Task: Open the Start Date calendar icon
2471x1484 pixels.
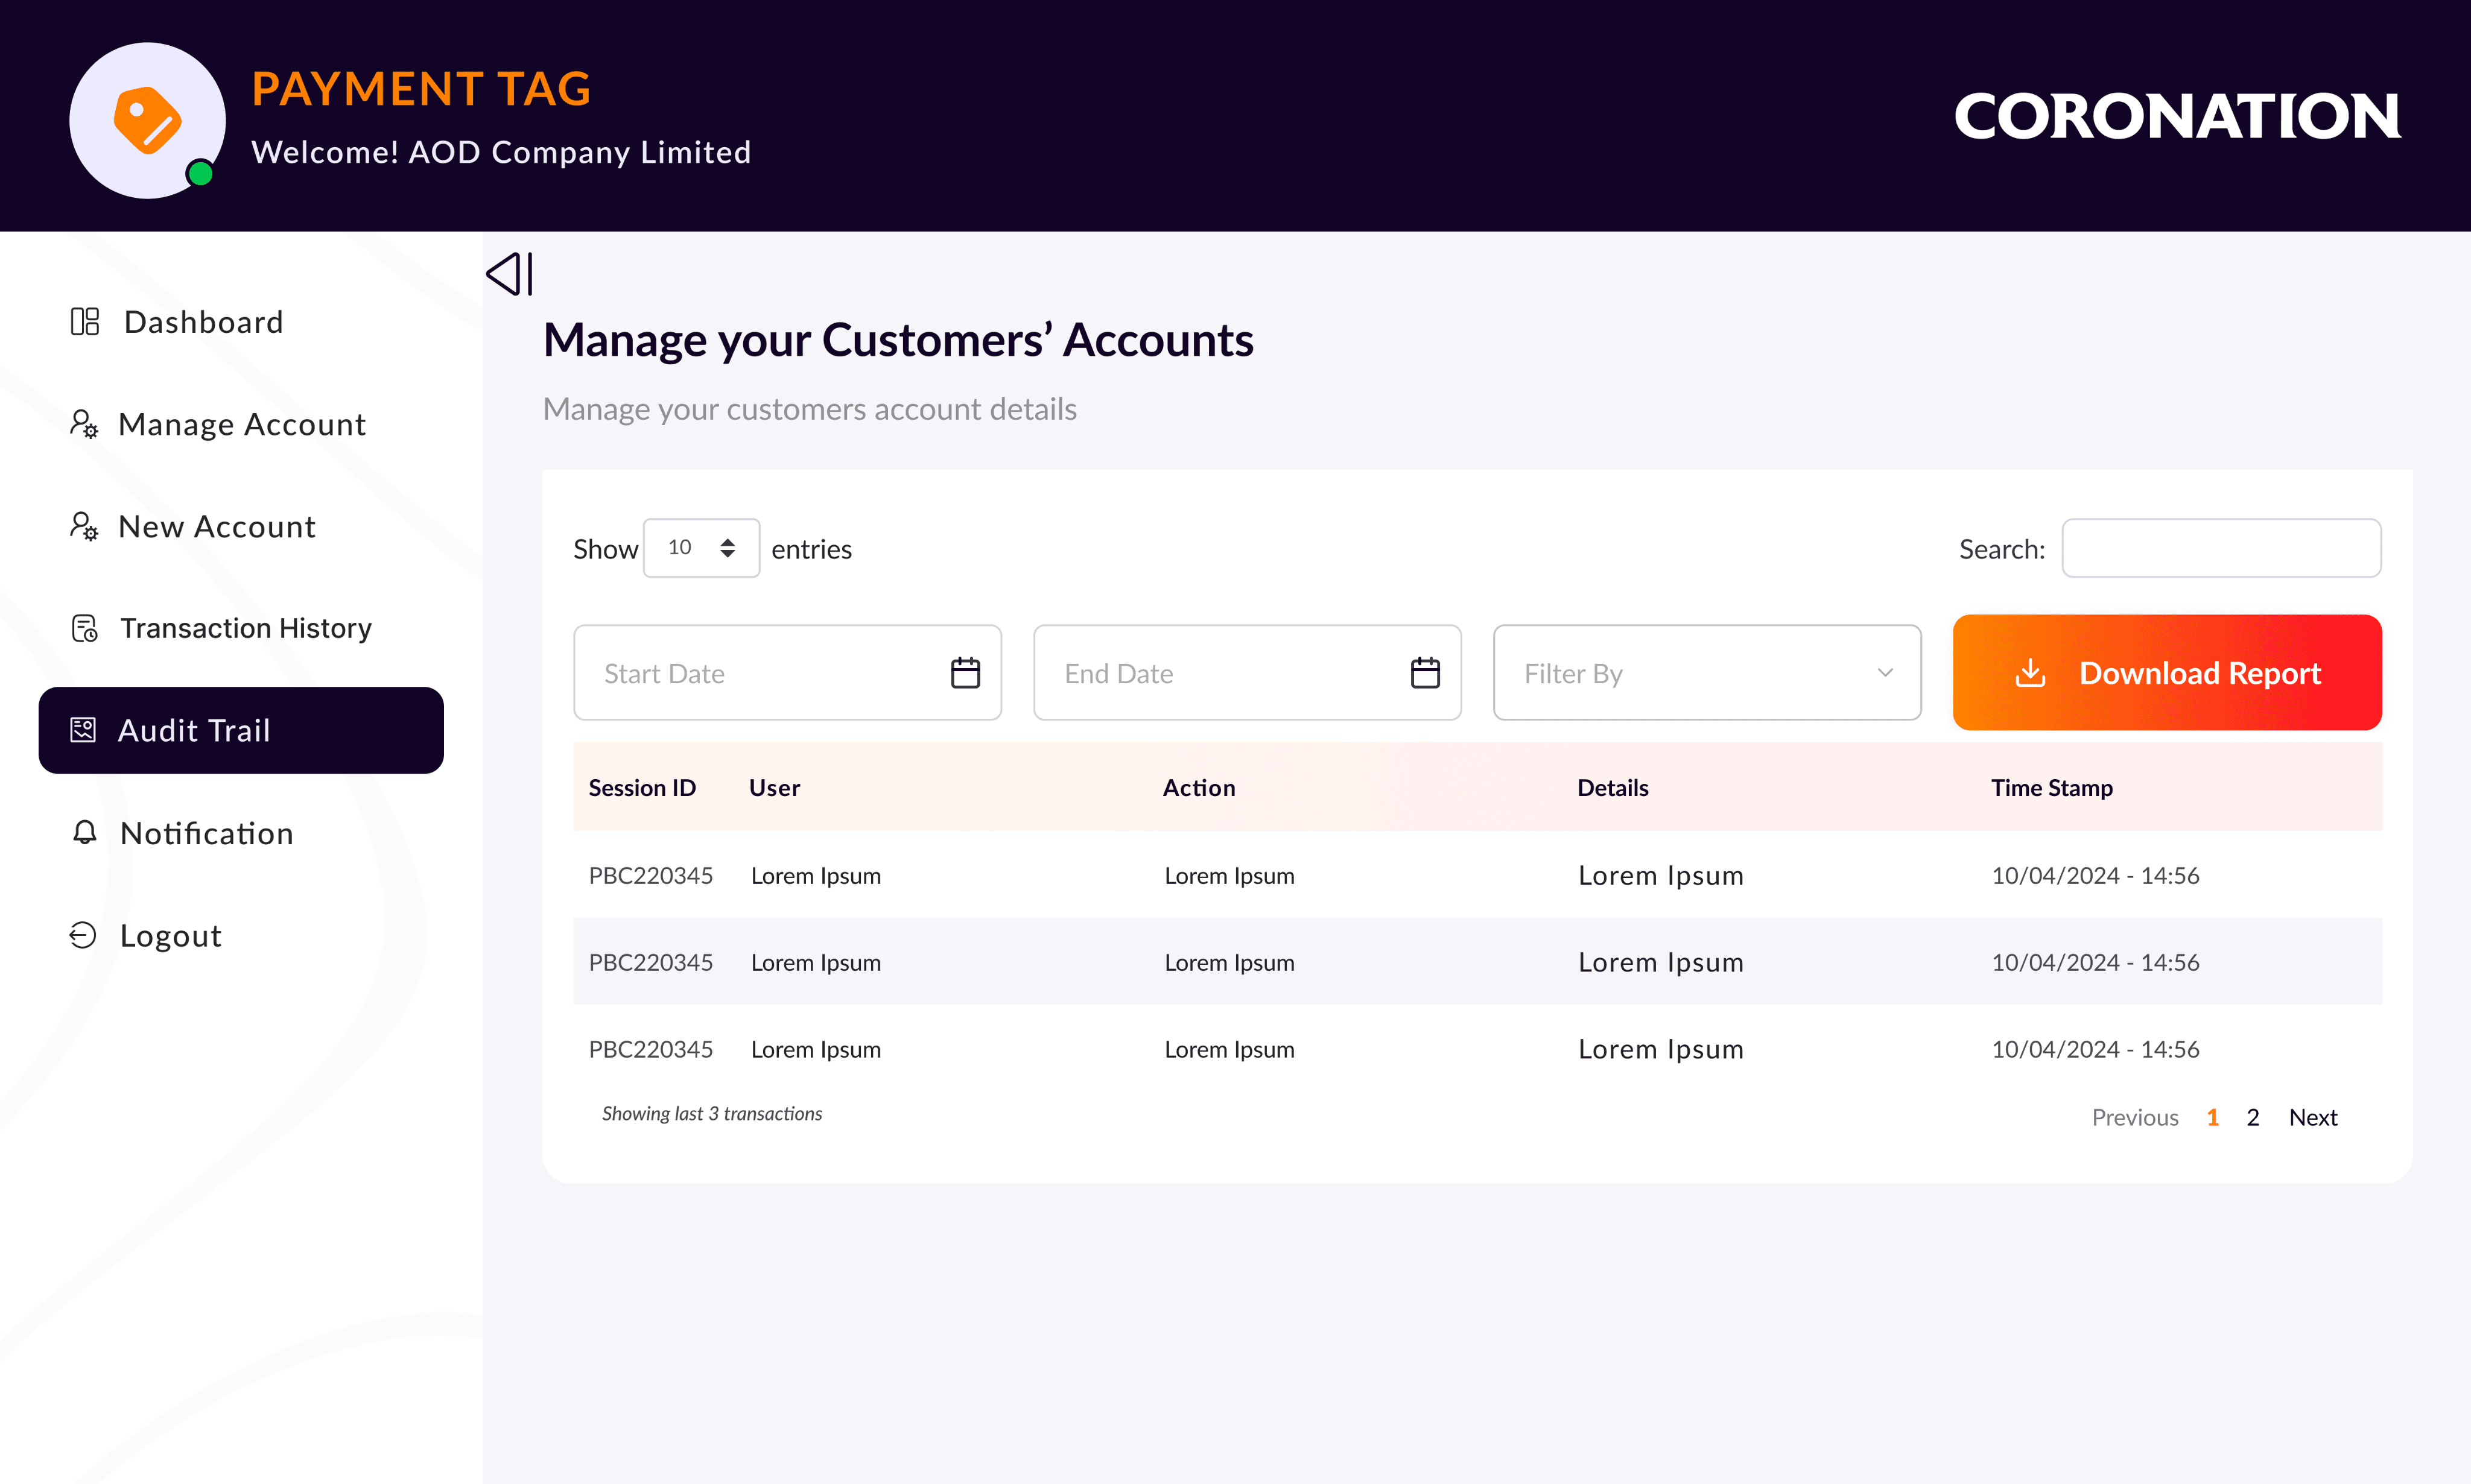Action: click(x=965, y=673)
